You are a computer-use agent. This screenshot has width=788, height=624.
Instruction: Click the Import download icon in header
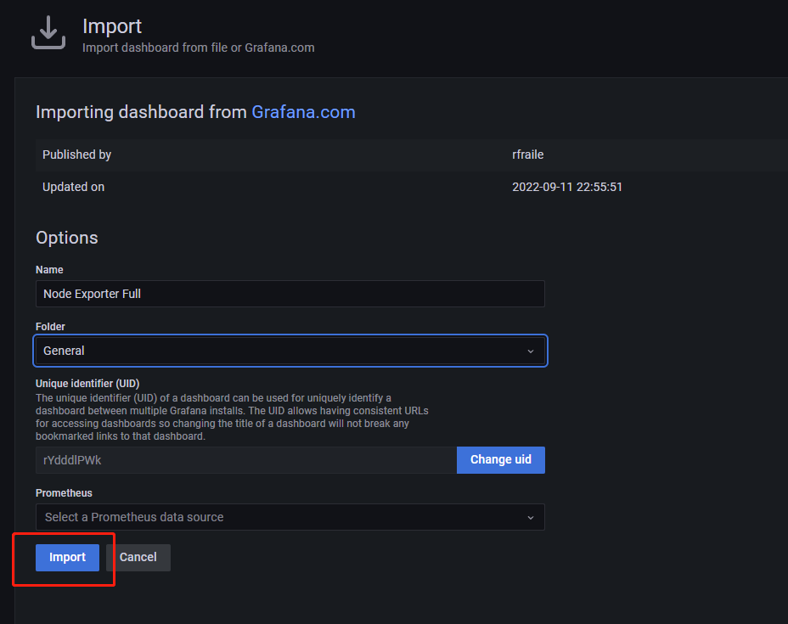pyautogui.click(x=48, y=33)
